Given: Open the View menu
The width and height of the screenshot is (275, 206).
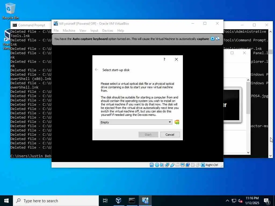Looking at the screenshot, I should (x=83, y=31).
